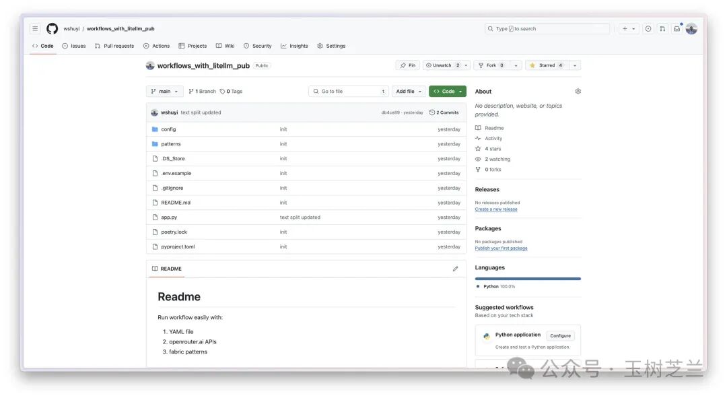Focus the Go to file search field
This screenshot has height=398, width=727.
coord(348,92)
